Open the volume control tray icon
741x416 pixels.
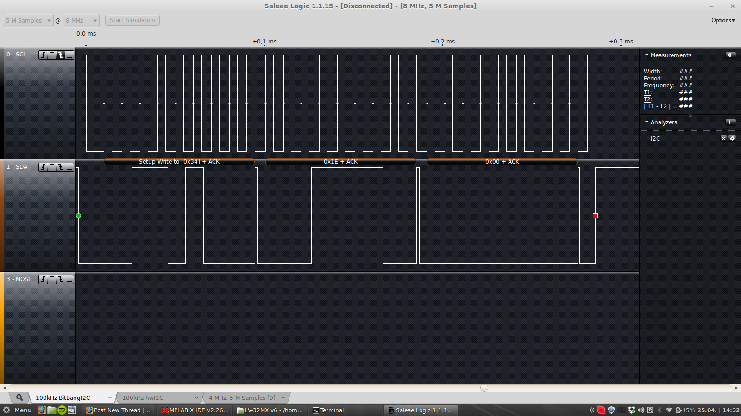coord(641,410)
